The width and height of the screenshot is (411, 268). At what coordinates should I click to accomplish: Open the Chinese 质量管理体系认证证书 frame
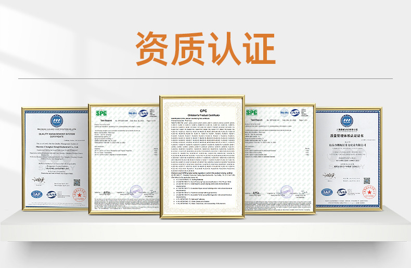[349, 158]
